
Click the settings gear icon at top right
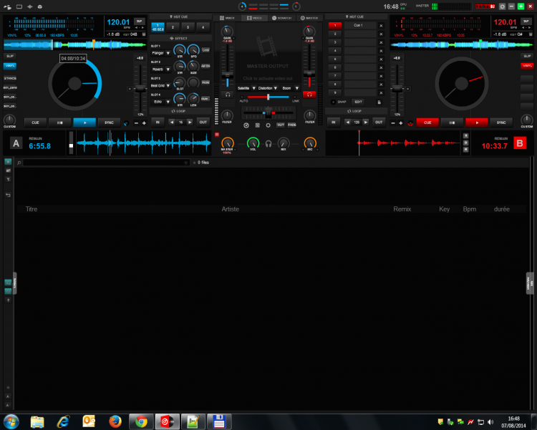click(502, 6)
